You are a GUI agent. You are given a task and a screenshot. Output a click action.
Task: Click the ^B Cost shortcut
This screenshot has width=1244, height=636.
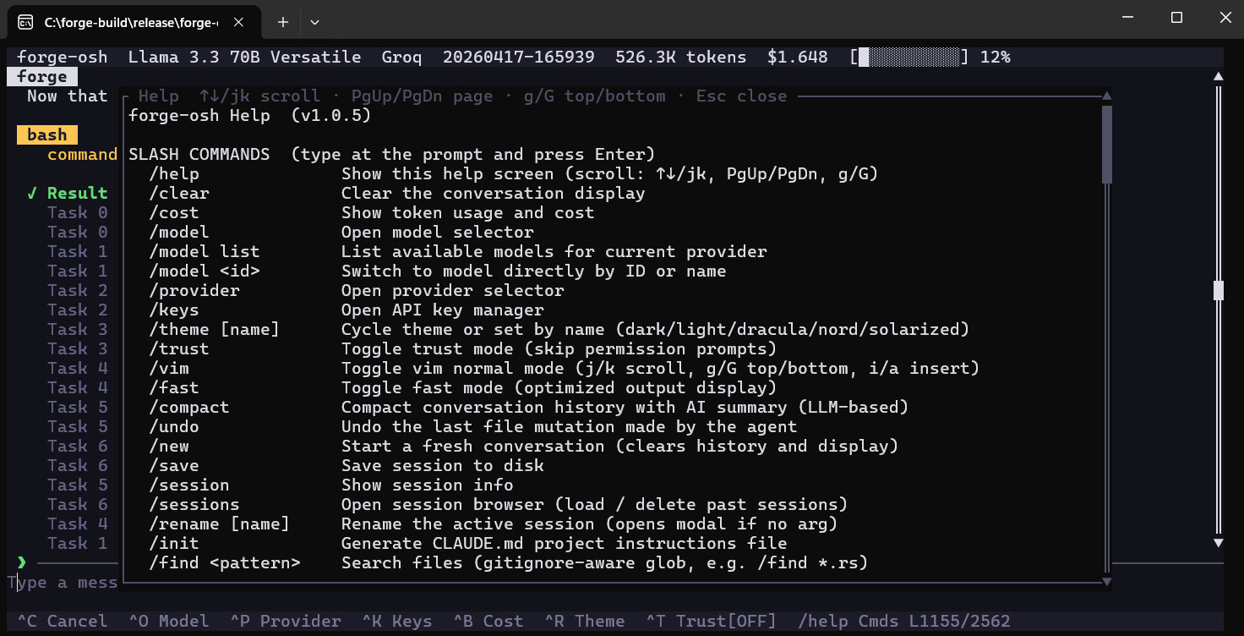point(488,621)
